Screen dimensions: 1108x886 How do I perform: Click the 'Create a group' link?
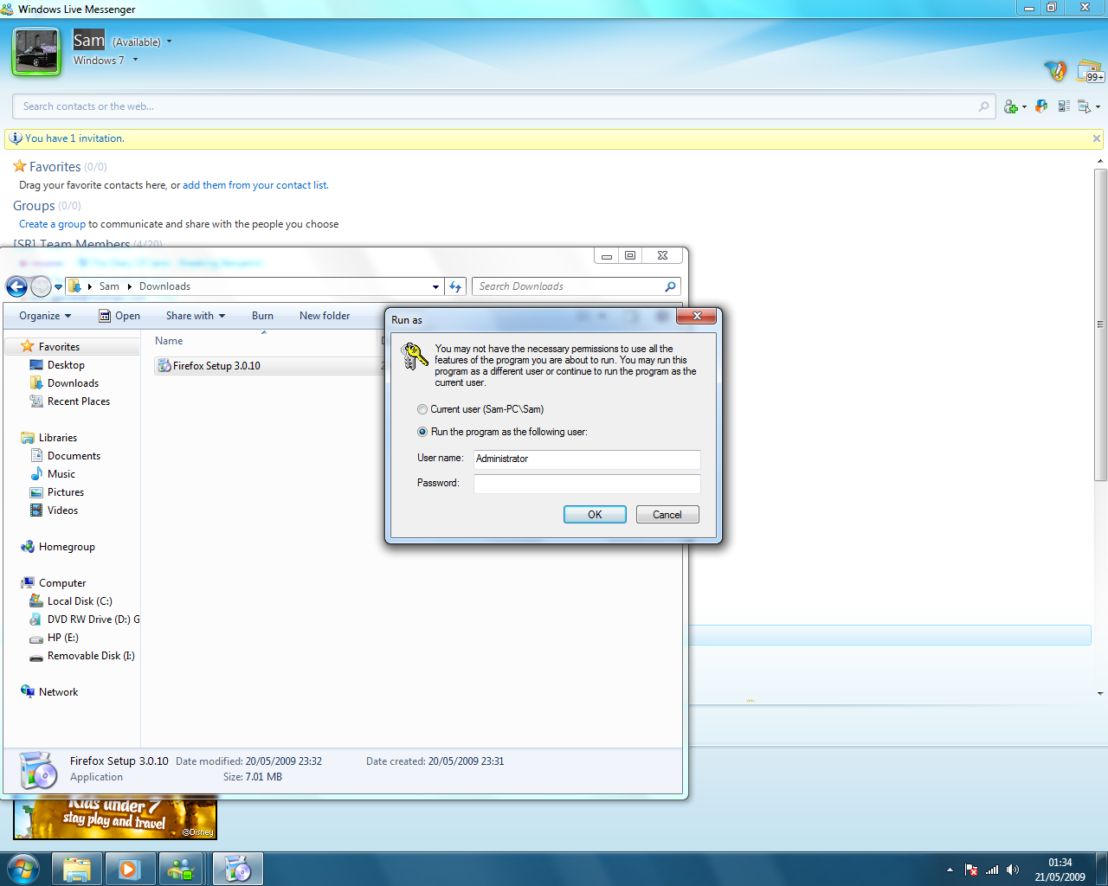click(53, 224)
